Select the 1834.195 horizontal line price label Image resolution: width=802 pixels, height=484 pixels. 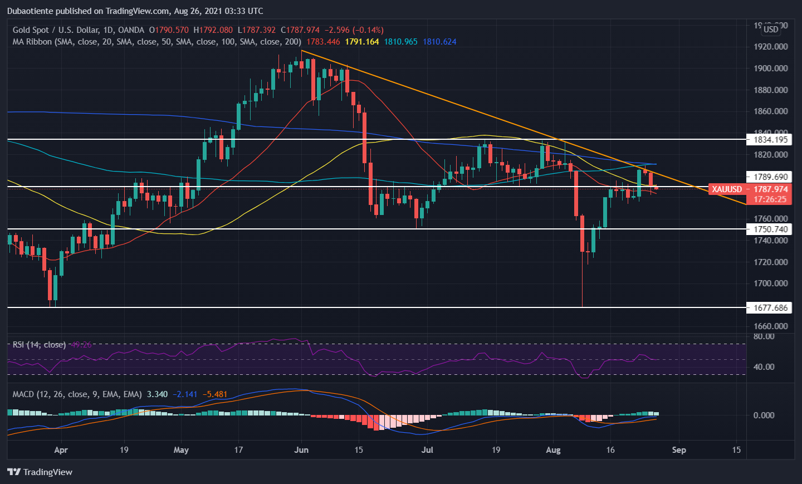pyautogui.click(x=770, y=139)
